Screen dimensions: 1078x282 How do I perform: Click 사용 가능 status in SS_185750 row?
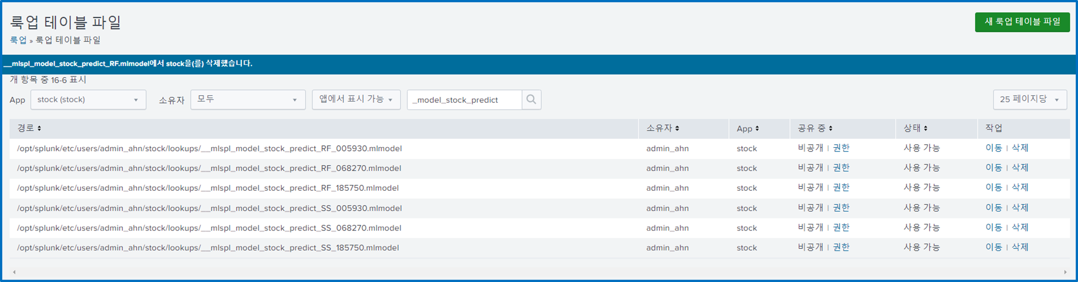coord(922,248)
